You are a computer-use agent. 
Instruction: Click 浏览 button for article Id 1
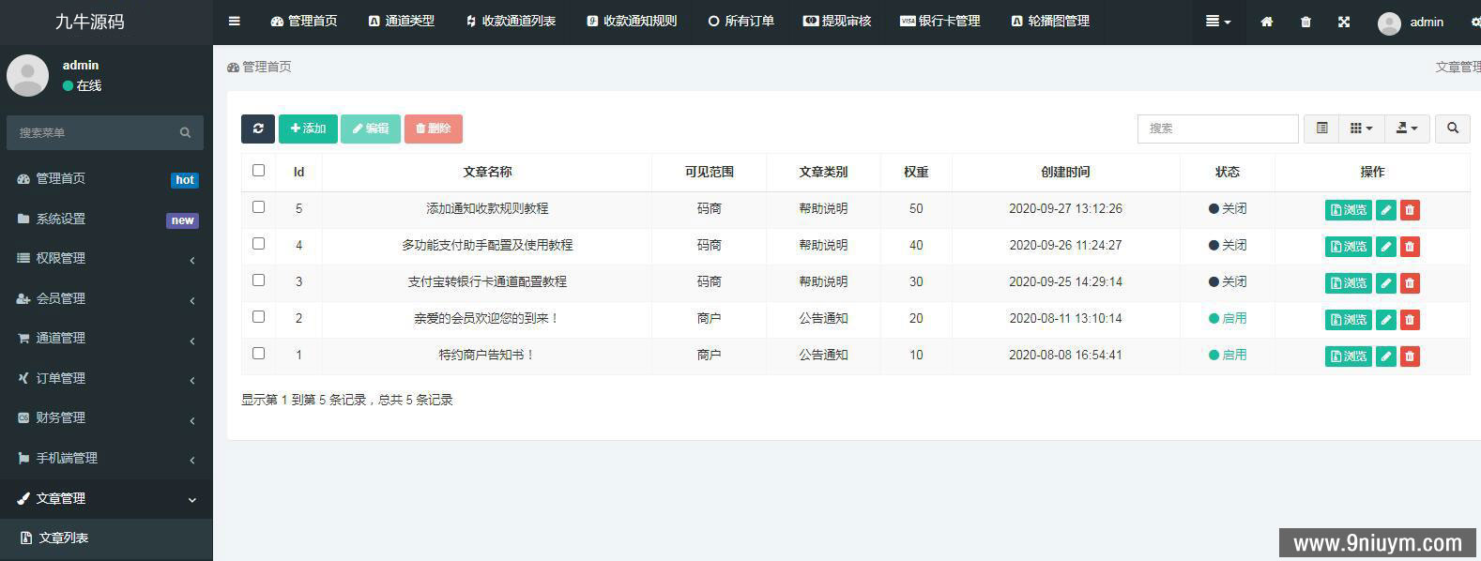pos(1349,356)
